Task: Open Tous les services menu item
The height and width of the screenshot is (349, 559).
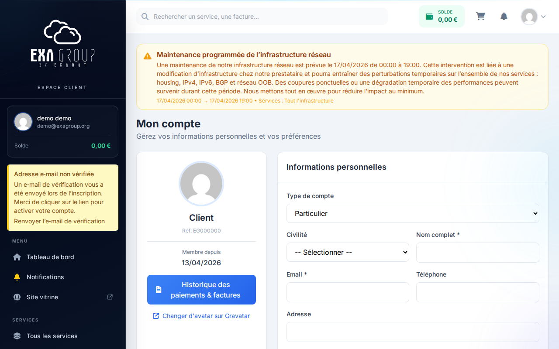Action: (63, 336)
